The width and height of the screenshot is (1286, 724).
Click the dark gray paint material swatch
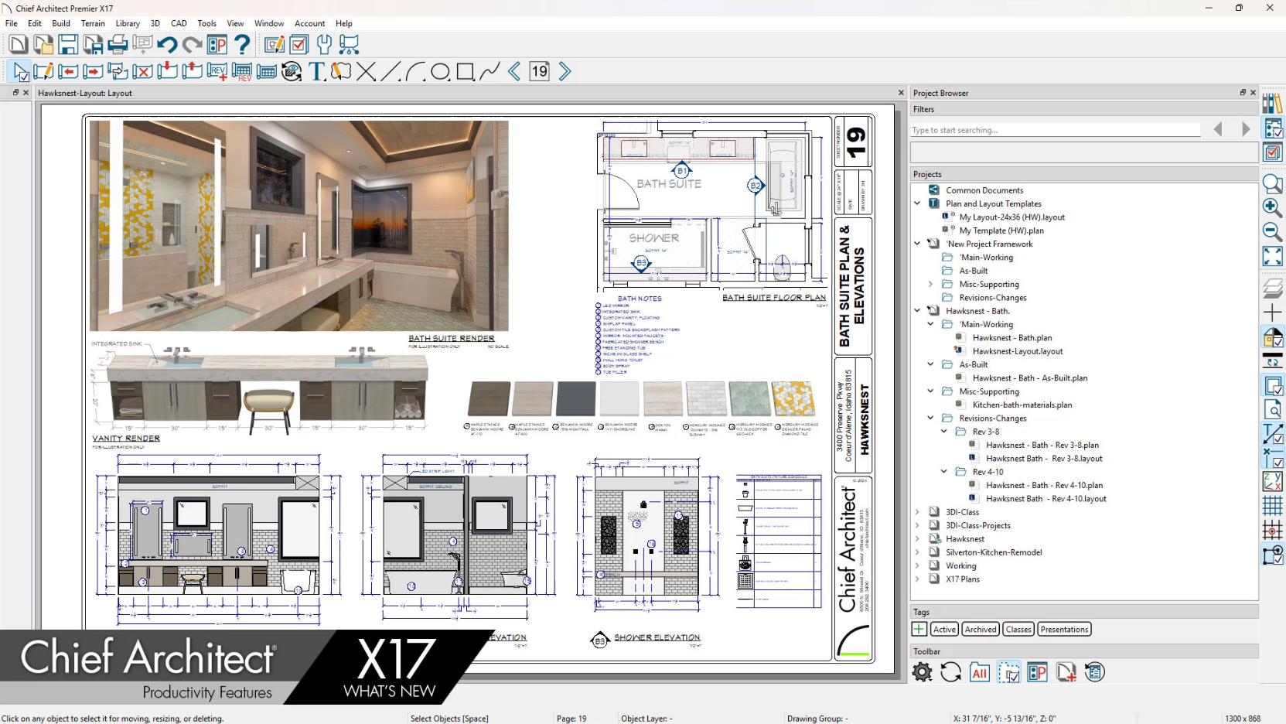coord(575,399)
